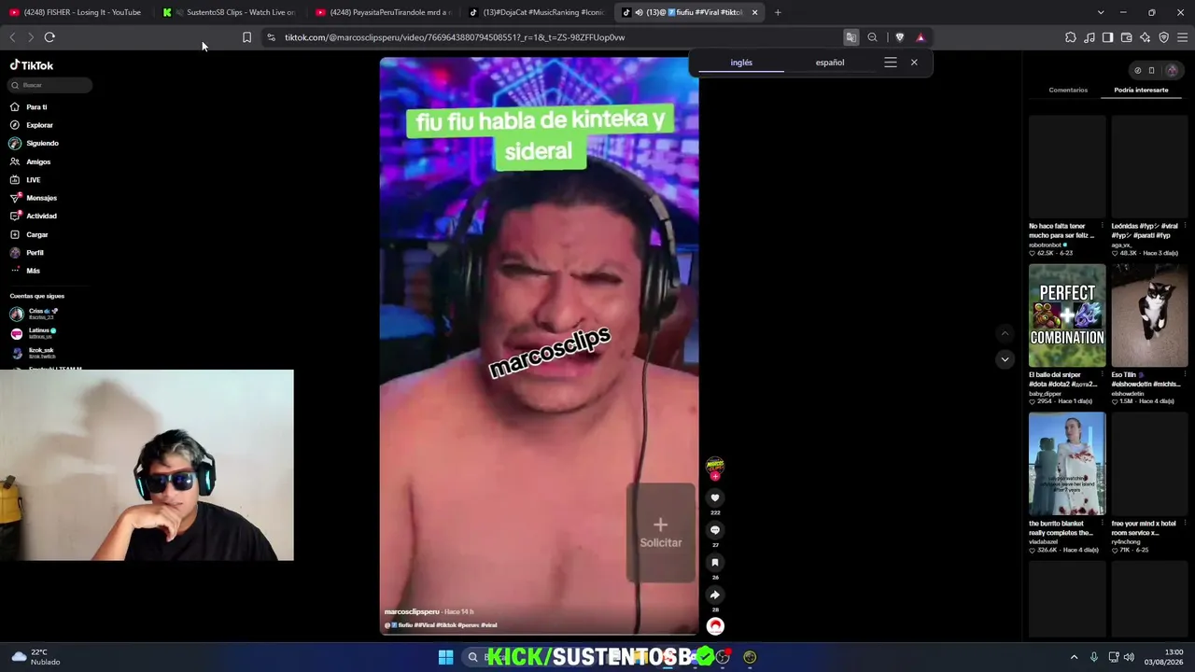Share the video using arrow icon
1195x672 pixels.
715,595
